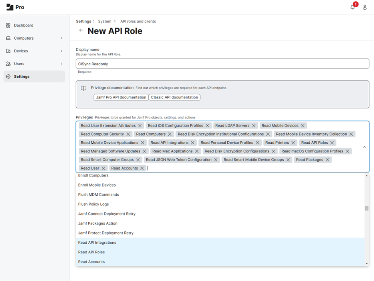Select Enroll Mobile Devices option
The height and width of the screenshot is (281, 374).
(x=220, y=185)
